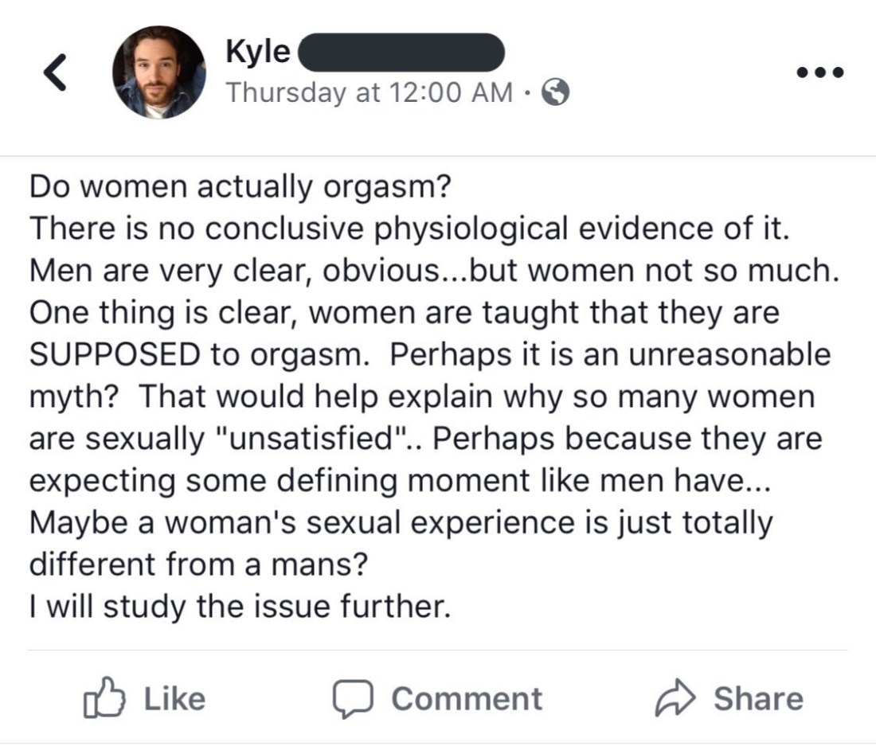This screenshot has height=750, width=876.
Task: Click line starting "Maybe a woman's sexual"
Action: (x=401, y=523)
